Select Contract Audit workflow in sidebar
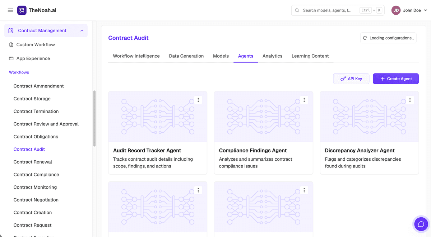Viewport: 431px width, 237px height. coord(29,149)
